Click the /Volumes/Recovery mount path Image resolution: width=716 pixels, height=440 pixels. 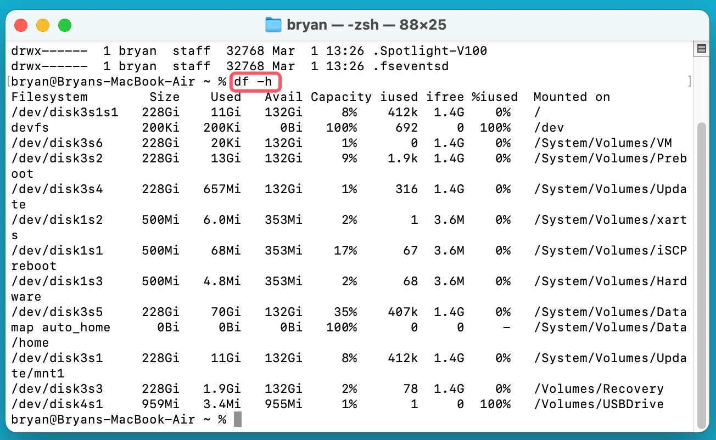click(598, 389)
